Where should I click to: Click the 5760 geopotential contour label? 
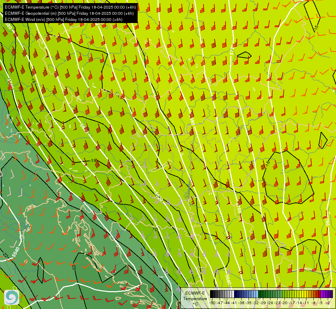327,221
